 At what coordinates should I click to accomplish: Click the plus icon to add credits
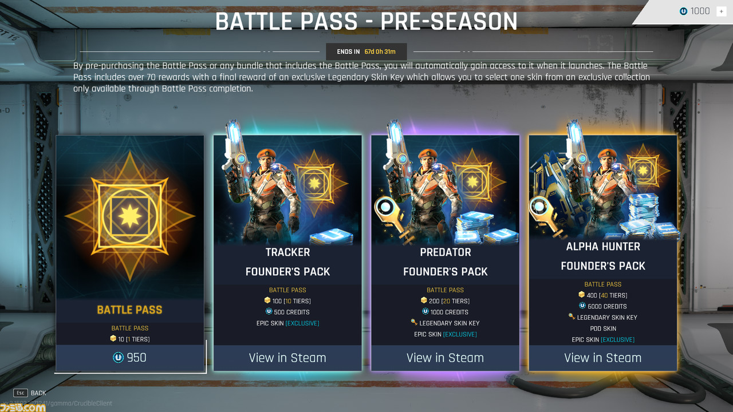point(721,11)
